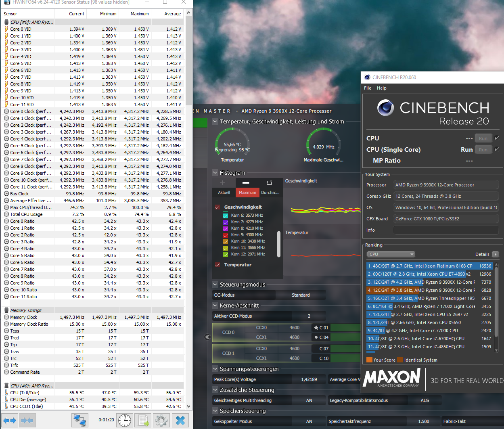The image size is (504, 429).
Task: Click the Cinebench logo sphere
Action: (x=385, y=108)
